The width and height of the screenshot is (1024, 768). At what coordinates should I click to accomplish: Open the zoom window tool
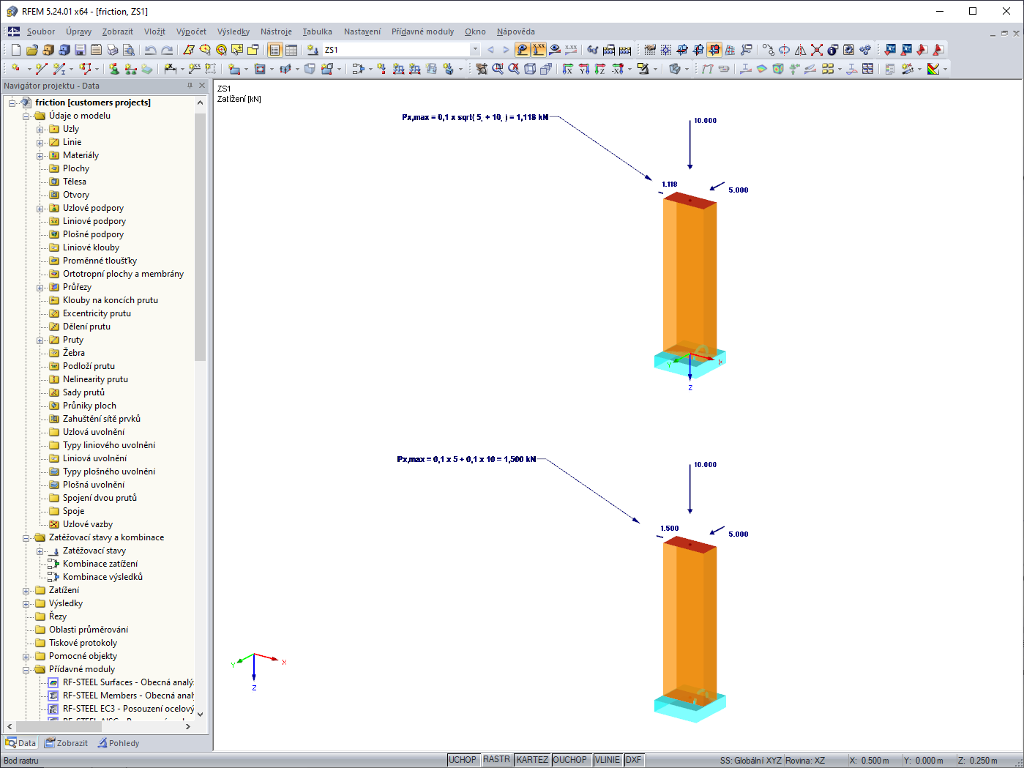[498, 69]
